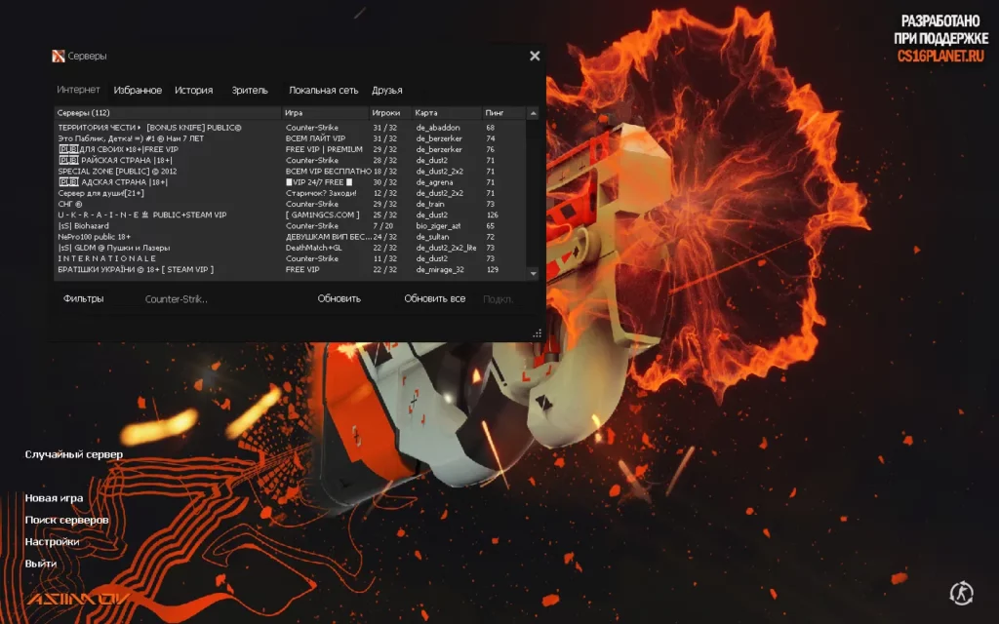Viewport: 999px width, 624px height.
Task: Click the window resize grip
Action: pyautogui.click(x=537, y=333)
